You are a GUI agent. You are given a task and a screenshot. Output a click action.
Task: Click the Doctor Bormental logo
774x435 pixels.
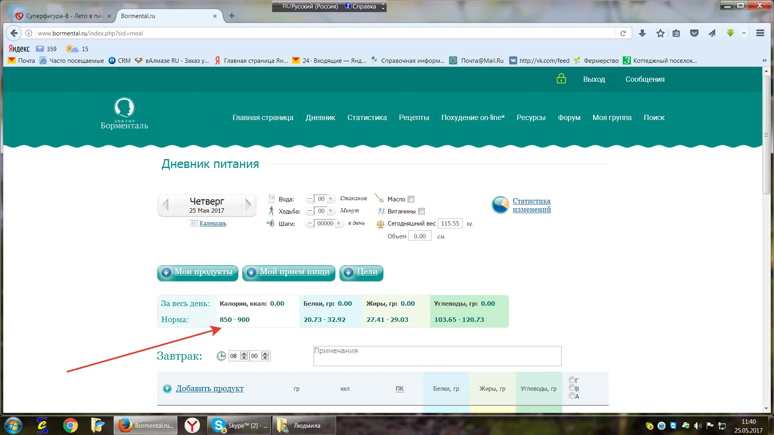pos(124,114)
